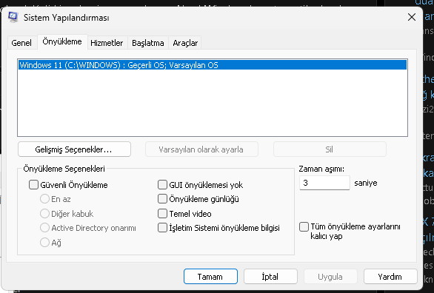The image size is (434, 293).
Task: Toggle İşletim Sistemi önyükleme bilgisi checkbox
Action: (162, 228)
